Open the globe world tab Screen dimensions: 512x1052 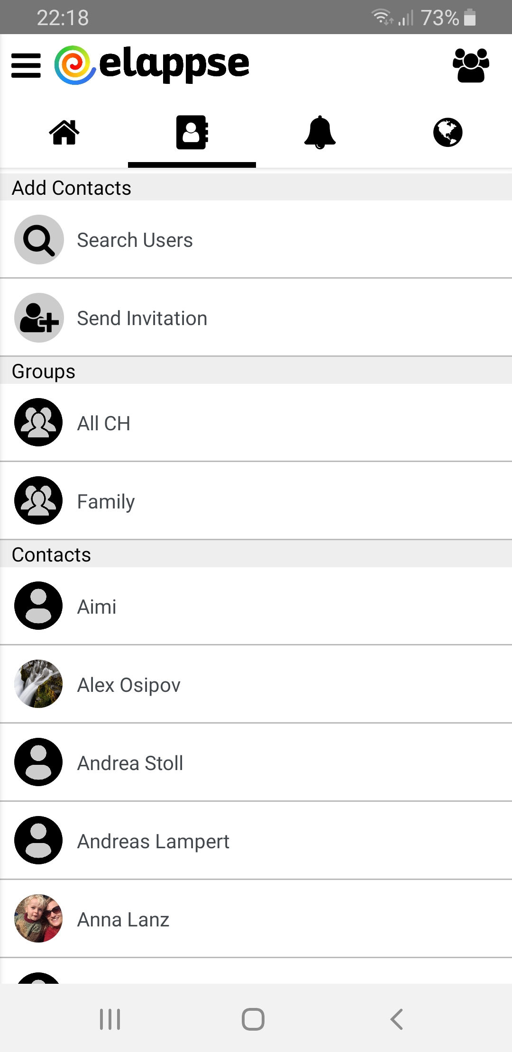(448, 132)
